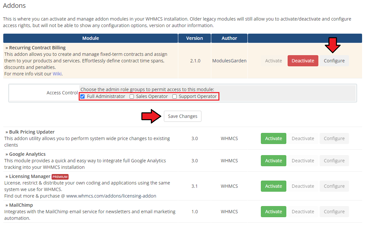The height and width of the screenshot is (225, 366).
Task: Click Deactivate for MailChimp
Action: point(303,212)
